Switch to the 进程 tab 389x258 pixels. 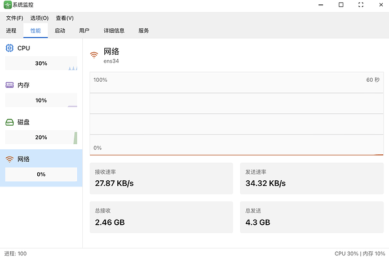pos(11,30)
